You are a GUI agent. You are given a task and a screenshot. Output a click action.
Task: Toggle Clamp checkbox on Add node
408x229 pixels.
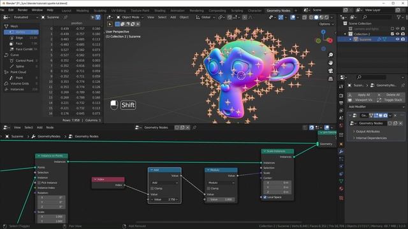coord(152,188)
